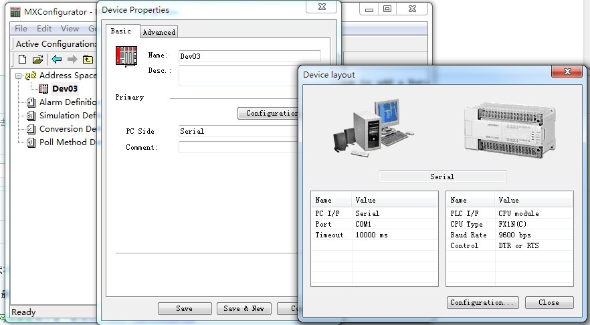Click the Name field containing Dev03

pos(249,56)
